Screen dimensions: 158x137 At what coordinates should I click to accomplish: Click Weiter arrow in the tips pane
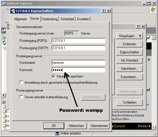click(x=144, y=126)
